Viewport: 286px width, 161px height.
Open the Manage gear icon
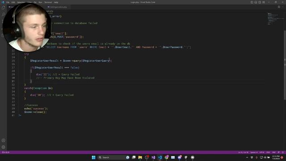tap(3, 147)
